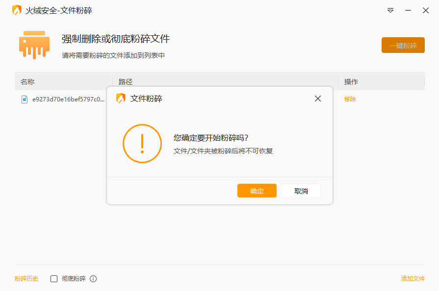
Task: Close the 文件粉碎 confirmation dialog
Action: (318, 98)
